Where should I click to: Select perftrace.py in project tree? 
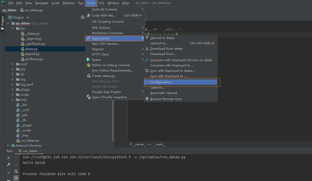point(34,59)
